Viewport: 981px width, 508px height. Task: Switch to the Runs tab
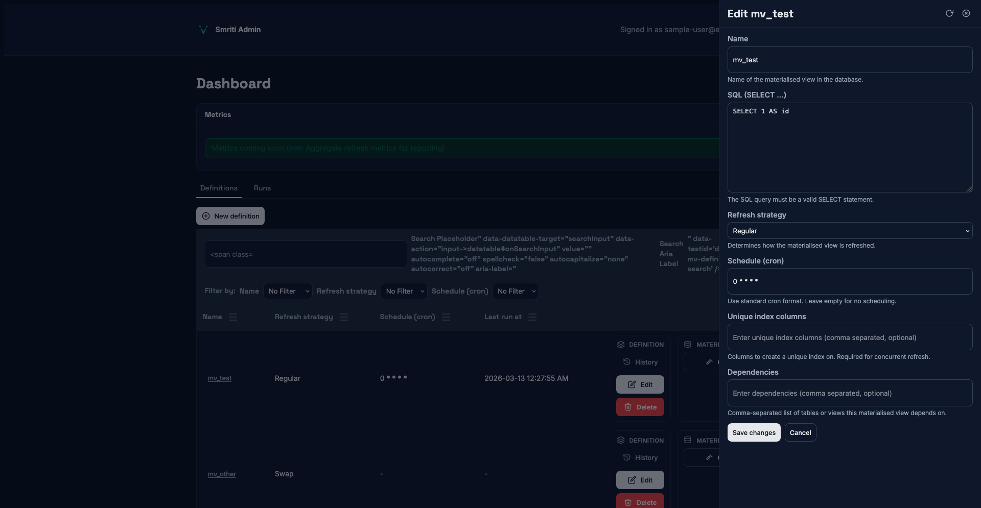point(262,188)
